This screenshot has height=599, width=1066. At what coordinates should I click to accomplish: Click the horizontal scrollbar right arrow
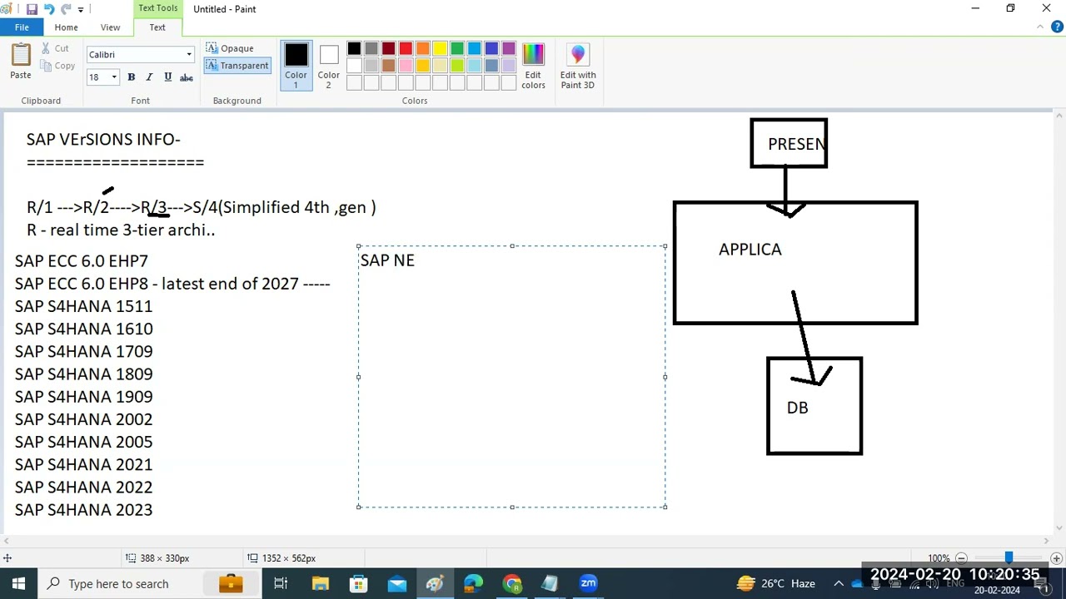pos(1049,541)
